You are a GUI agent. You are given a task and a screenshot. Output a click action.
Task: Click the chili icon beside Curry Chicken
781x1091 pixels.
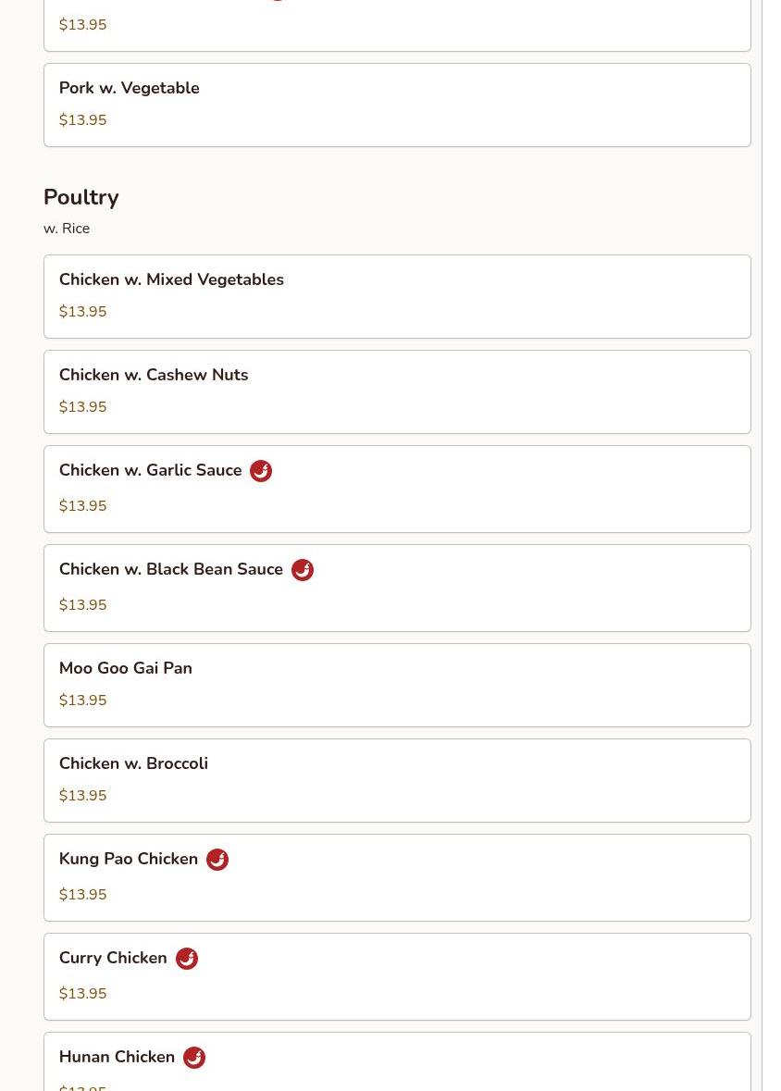(187, 958)
